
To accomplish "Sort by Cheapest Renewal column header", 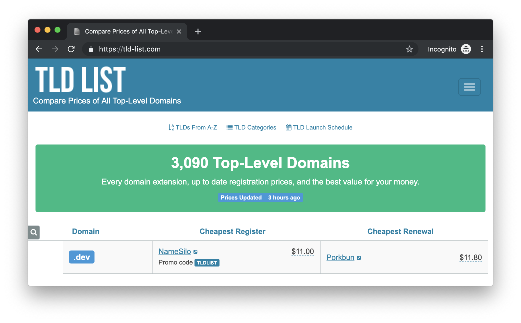I will pyautogui.click(x=400, y=231).
